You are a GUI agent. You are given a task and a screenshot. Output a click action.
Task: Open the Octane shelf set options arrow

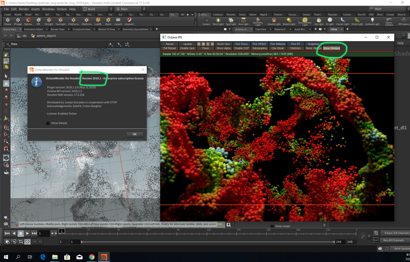pos(192,15)
